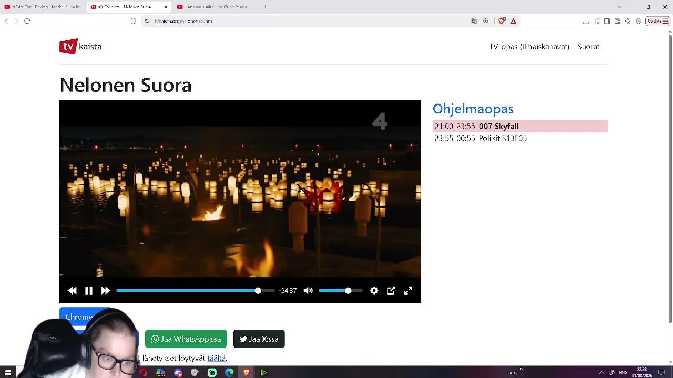Open the Windows notification center
The width and height of the screenshot is (673, 378).
point(661,373)
